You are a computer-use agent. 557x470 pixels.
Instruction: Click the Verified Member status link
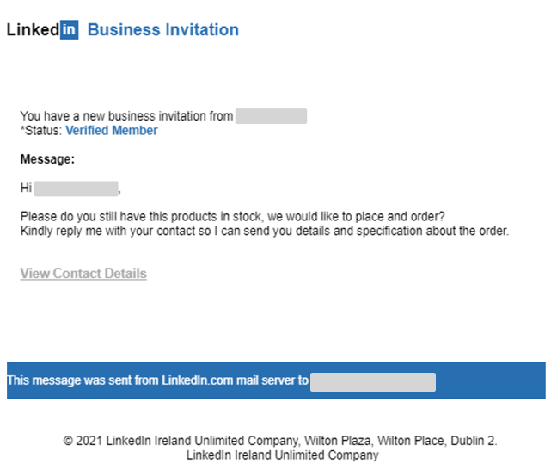click(112, 131)
